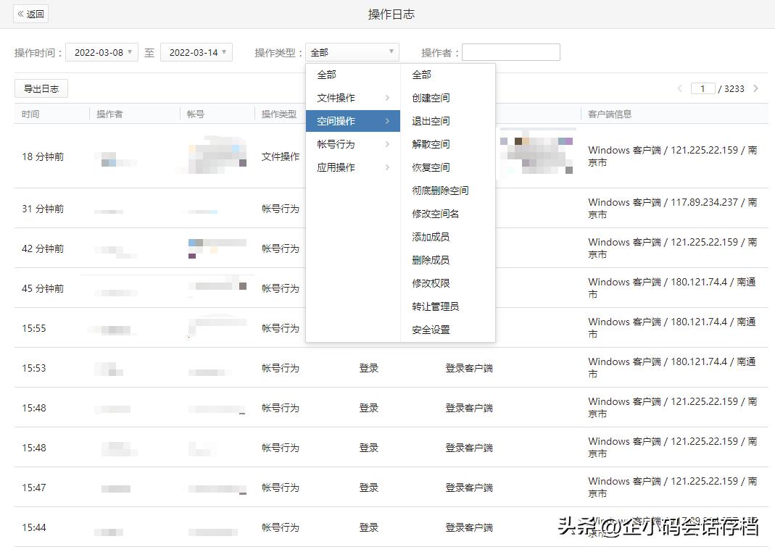Select 安全设置 in the submenu
The height and width of the screenshot is (552, 775).
(x=434, y=329)
